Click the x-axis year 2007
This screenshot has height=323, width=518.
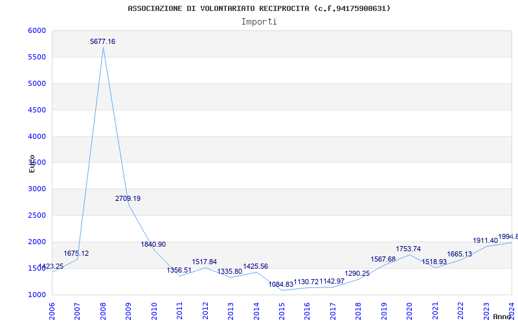tap(77, 311)
